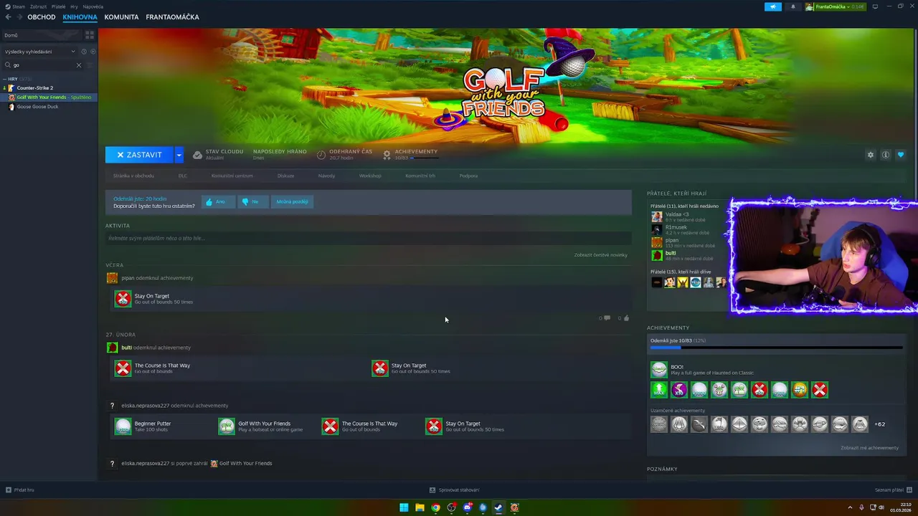The width and height of the screenshot is (918, 516).
Task: Click the BOO! achievement icon
Action: coord(659,370)
